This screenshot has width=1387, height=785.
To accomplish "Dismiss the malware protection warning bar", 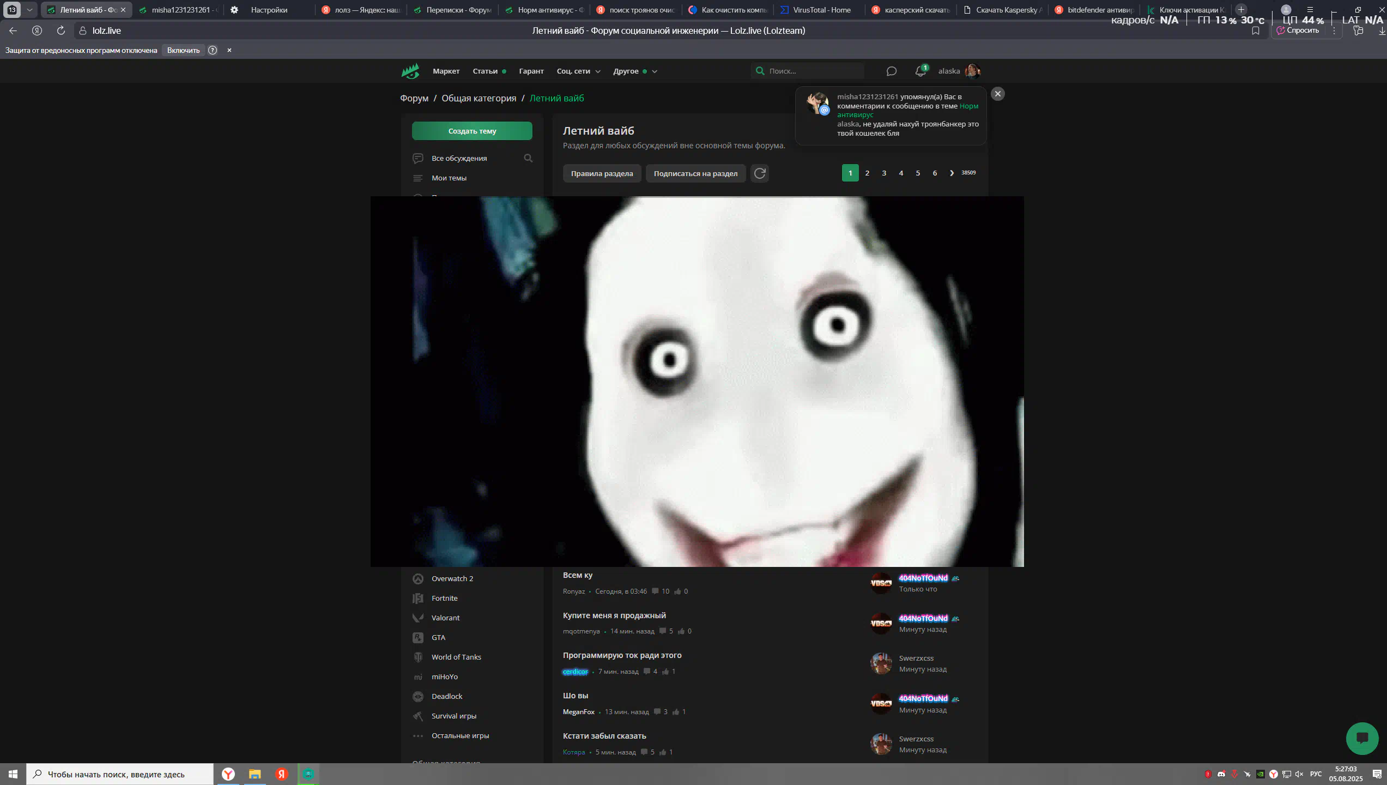I will coord(229,50).
